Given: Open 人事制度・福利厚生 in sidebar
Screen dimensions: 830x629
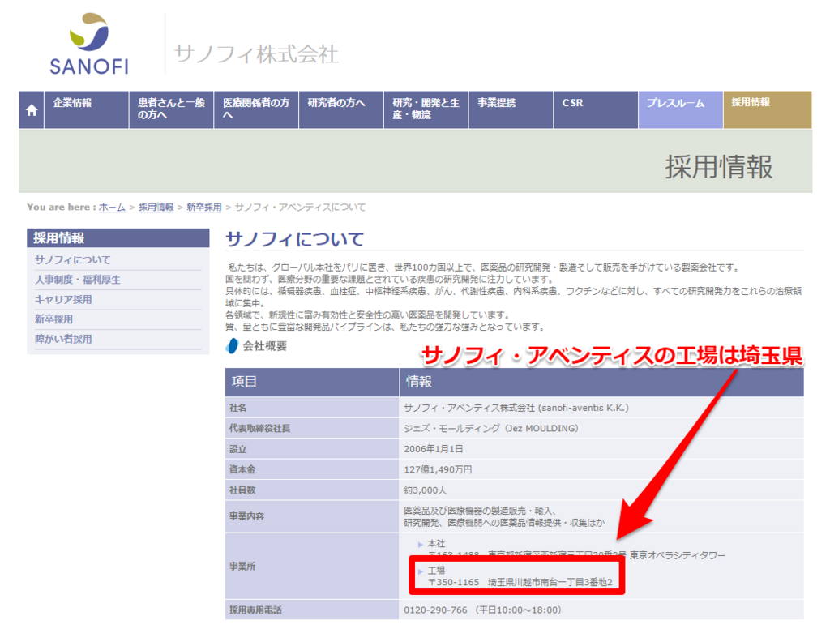Looking at the screenshot, I should click(x=78, y=280).
